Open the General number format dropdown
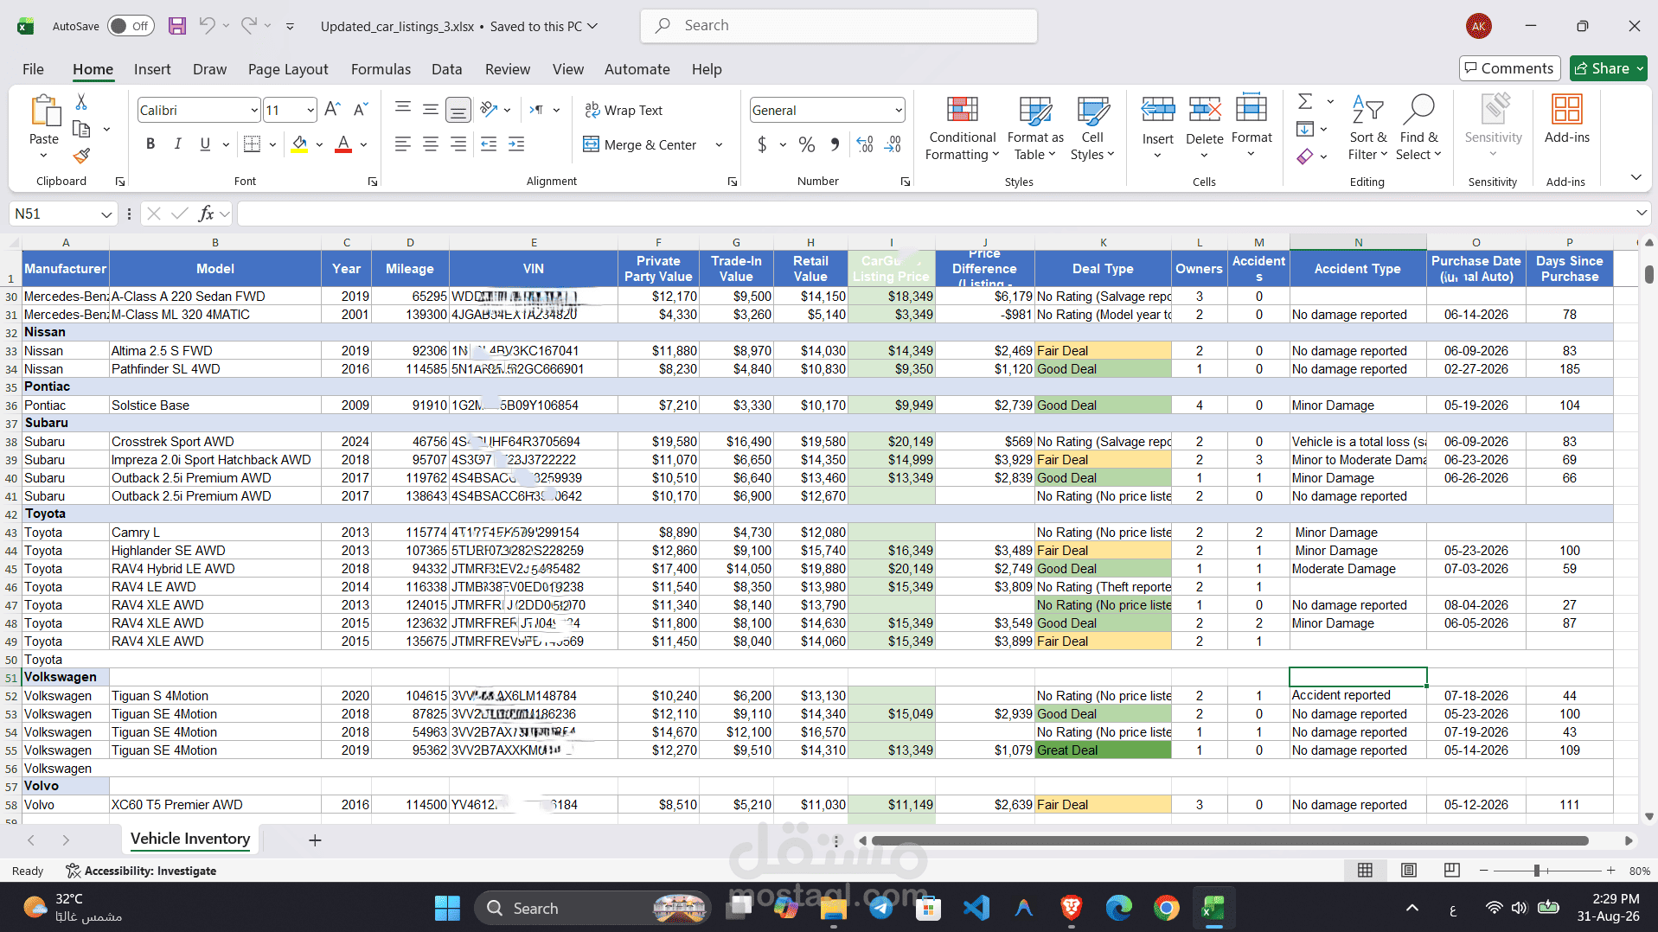This screenshot has width=1658, height=932. pos(899,110)
